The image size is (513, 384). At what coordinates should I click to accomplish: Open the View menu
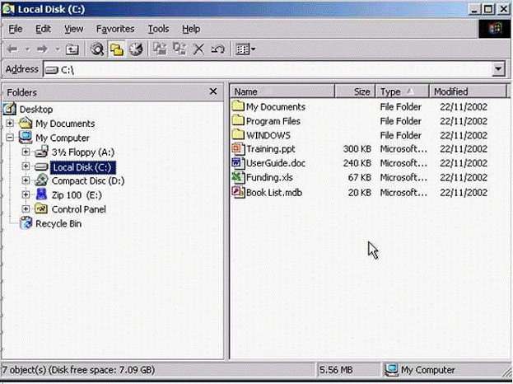pos(73,29)
